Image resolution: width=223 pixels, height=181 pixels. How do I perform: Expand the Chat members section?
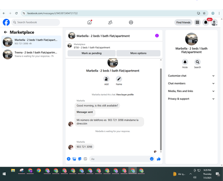[191, 84]
